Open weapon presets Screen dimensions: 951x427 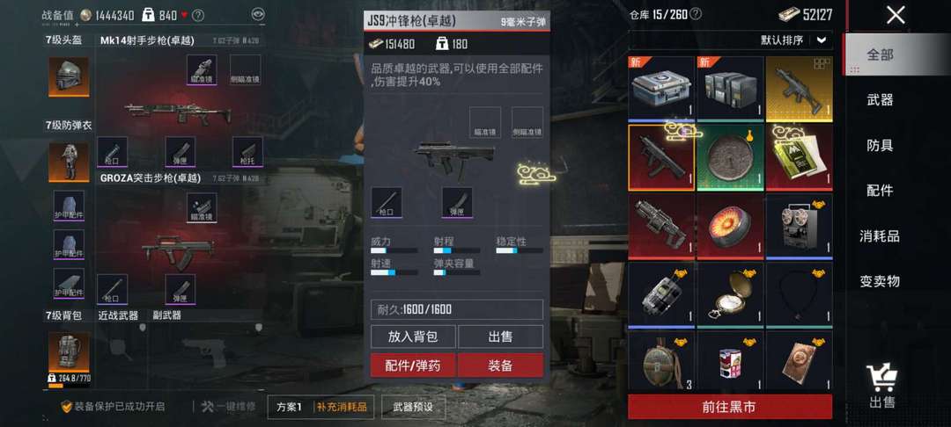pyautogui.click(x=414, y=407)
